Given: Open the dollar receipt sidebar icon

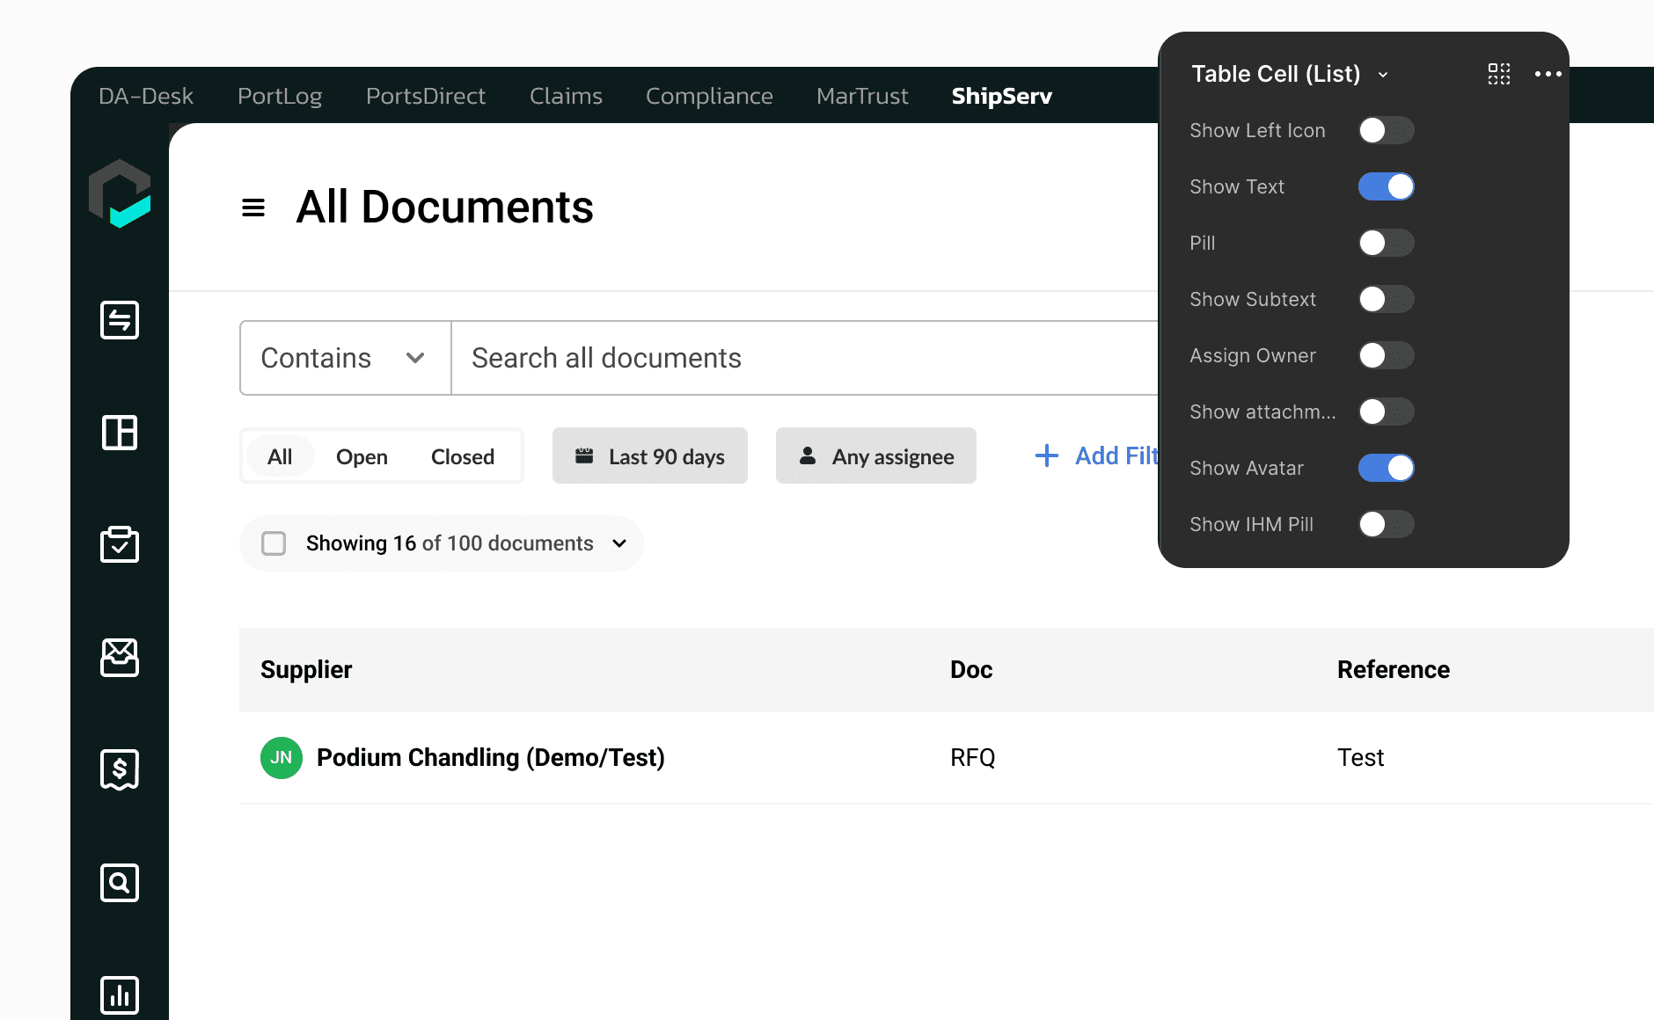Looking at the screenshot, I should [x=120, y=769].
